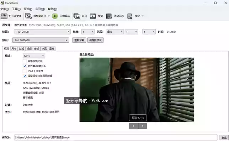Toggle the keep source metadata (保留源文件常用元数据) checkbox
Screen dimensions: 229x141
coord(25,76)
